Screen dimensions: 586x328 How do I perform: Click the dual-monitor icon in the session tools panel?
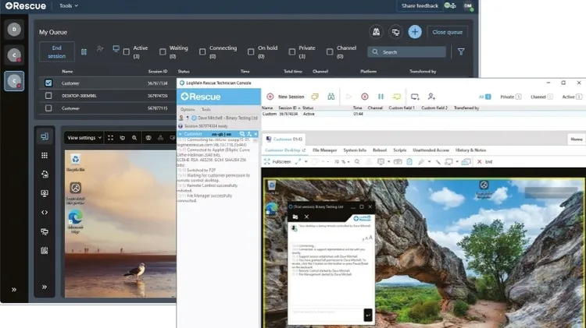45,231
